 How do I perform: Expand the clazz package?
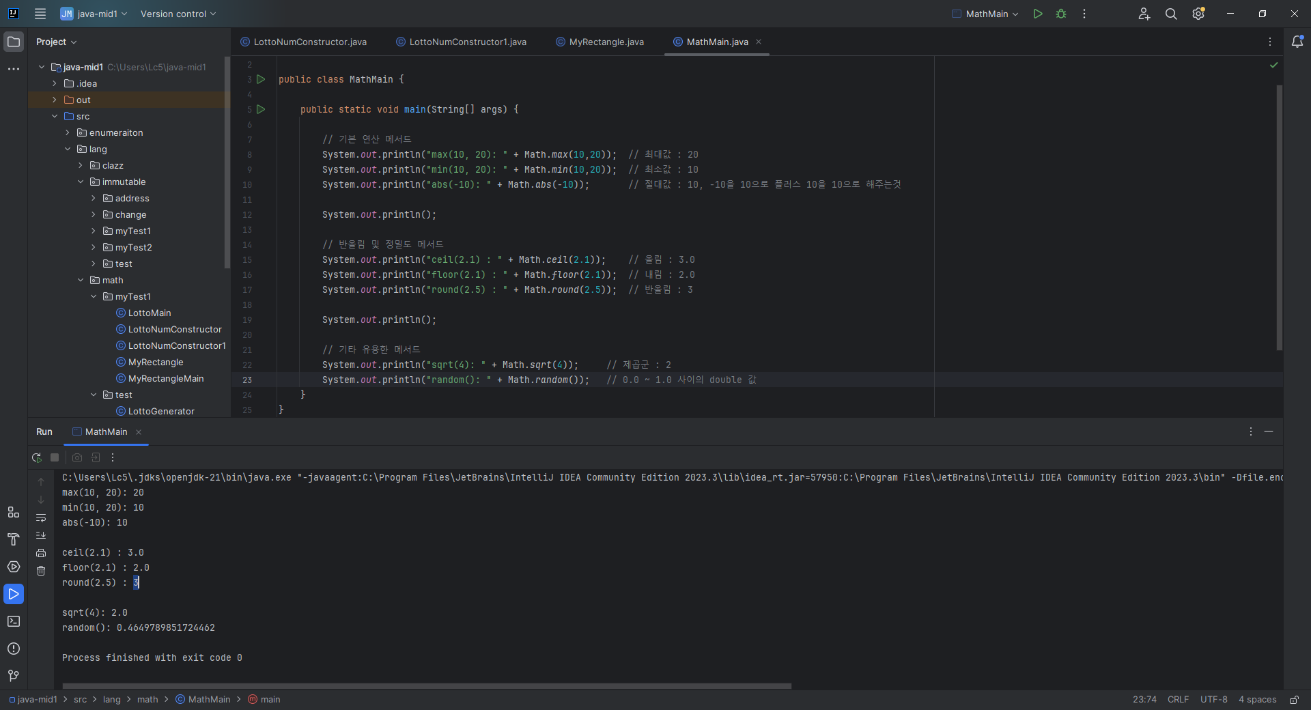pos(81,165)
